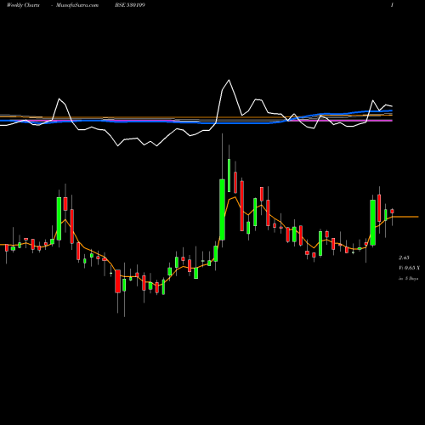The width and height of the screenshot is (425, 425).
Task: Click the highest peak of the white indicator line
Action: (229, 80)
